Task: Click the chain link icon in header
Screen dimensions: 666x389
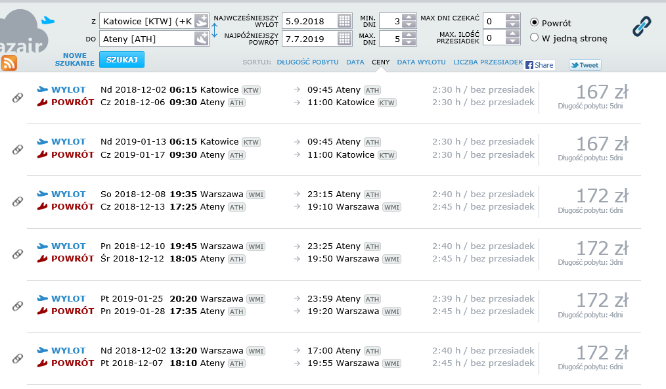Action: [x=642, y=26]
